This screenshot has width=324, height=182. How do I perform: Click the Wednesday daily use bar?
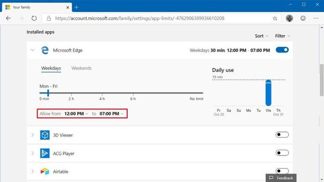[268, 93]
